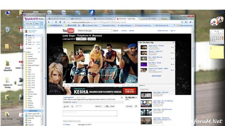Open the 21 videos dropdown
This screenshot has height=126, width=225.
(81, 39)
